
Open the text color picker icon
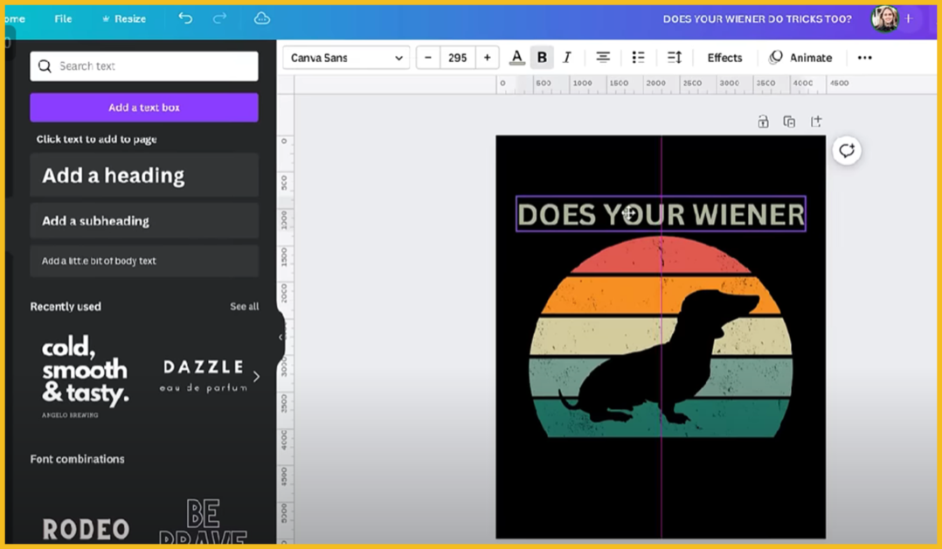pos(516,58)
